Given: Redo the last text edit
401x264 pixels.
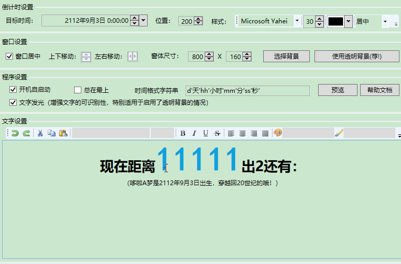Looking at the screenshot, I should (26, 133).
